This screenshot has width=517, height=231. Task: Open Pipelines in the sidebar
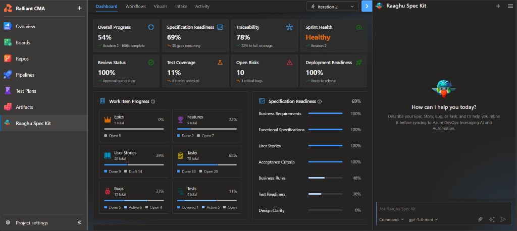click(43, 75)
